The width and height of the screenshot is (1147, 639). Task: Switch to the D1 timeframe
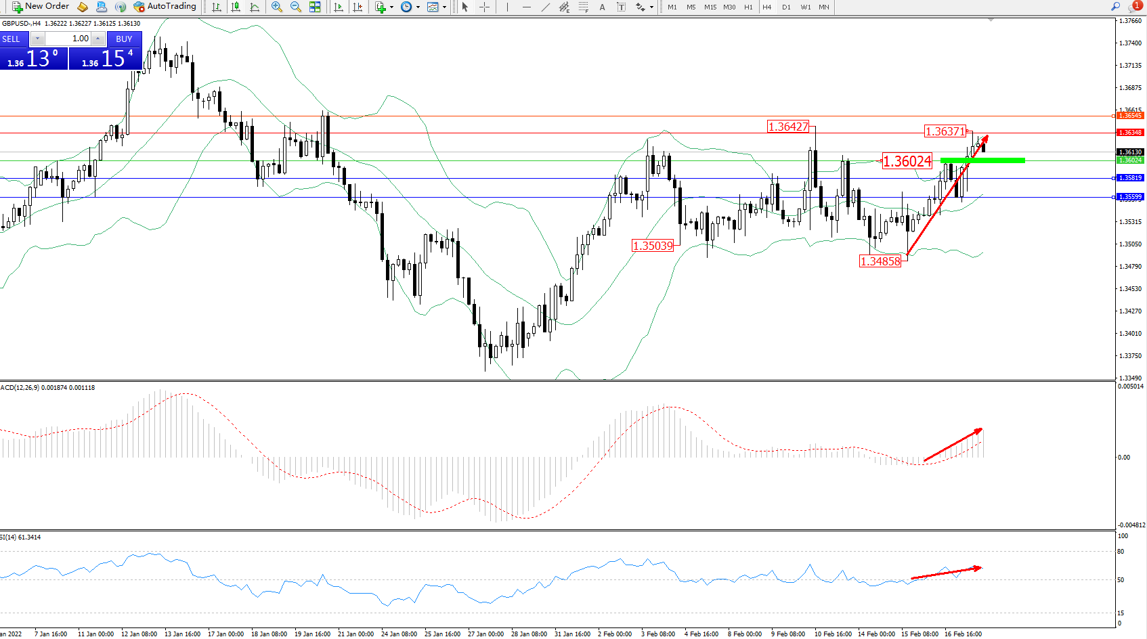click(786, 7)
